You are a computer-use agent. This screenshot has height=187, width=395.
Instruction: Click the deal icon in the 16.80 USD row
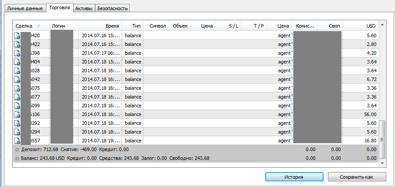pyautogui.click(x=17, y=141)
